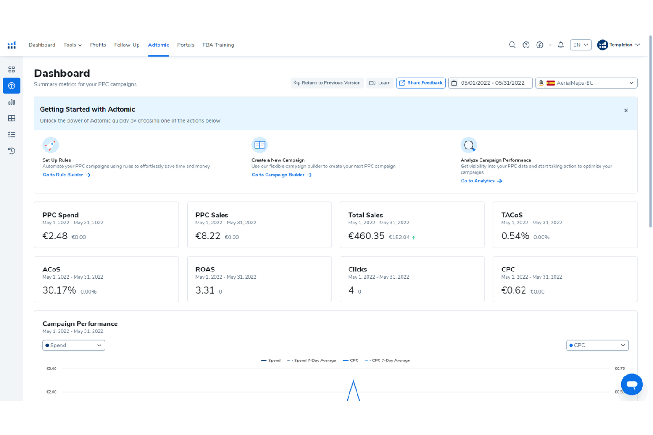
Task: Click the rocket Set Up Rules icon
Action: [x=50, y=145]
